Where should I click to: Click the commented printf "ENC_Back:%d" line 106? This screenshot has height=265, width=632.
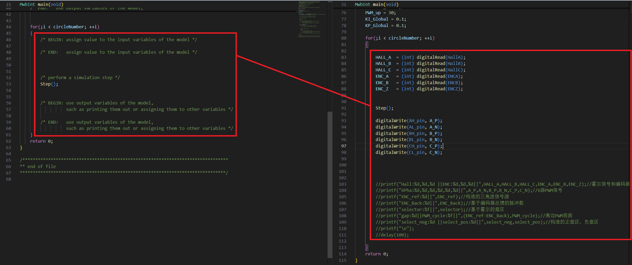[449, 203]
